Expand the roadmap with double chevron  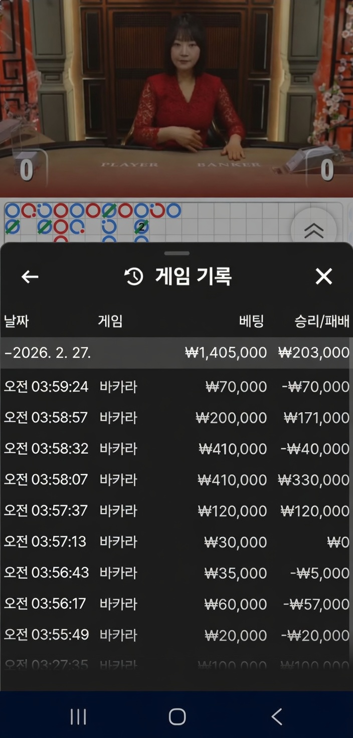[313, 230]
